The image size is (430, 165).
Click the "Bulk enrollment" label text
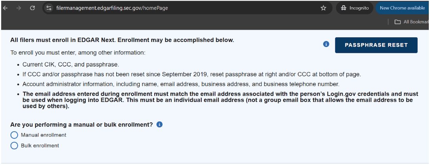pyautogui.click(x=40, y=146)
